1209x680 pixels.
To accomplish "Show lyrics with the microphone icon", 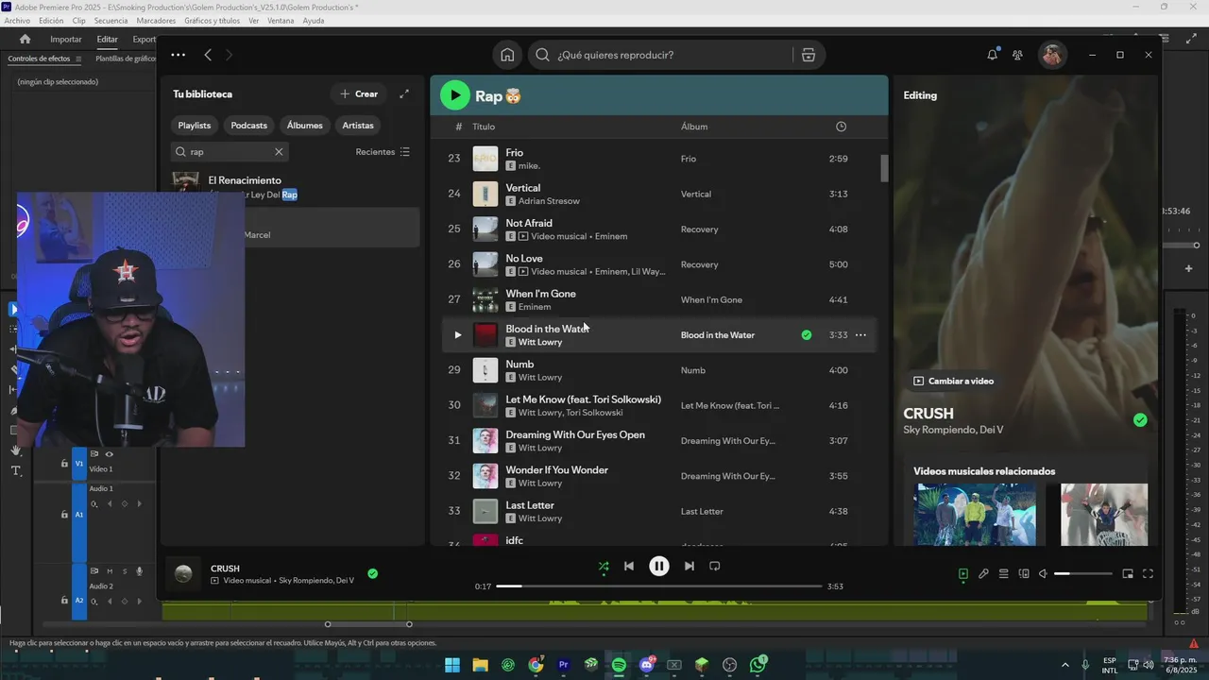I will pyautogui.click(x=983, y=573).
